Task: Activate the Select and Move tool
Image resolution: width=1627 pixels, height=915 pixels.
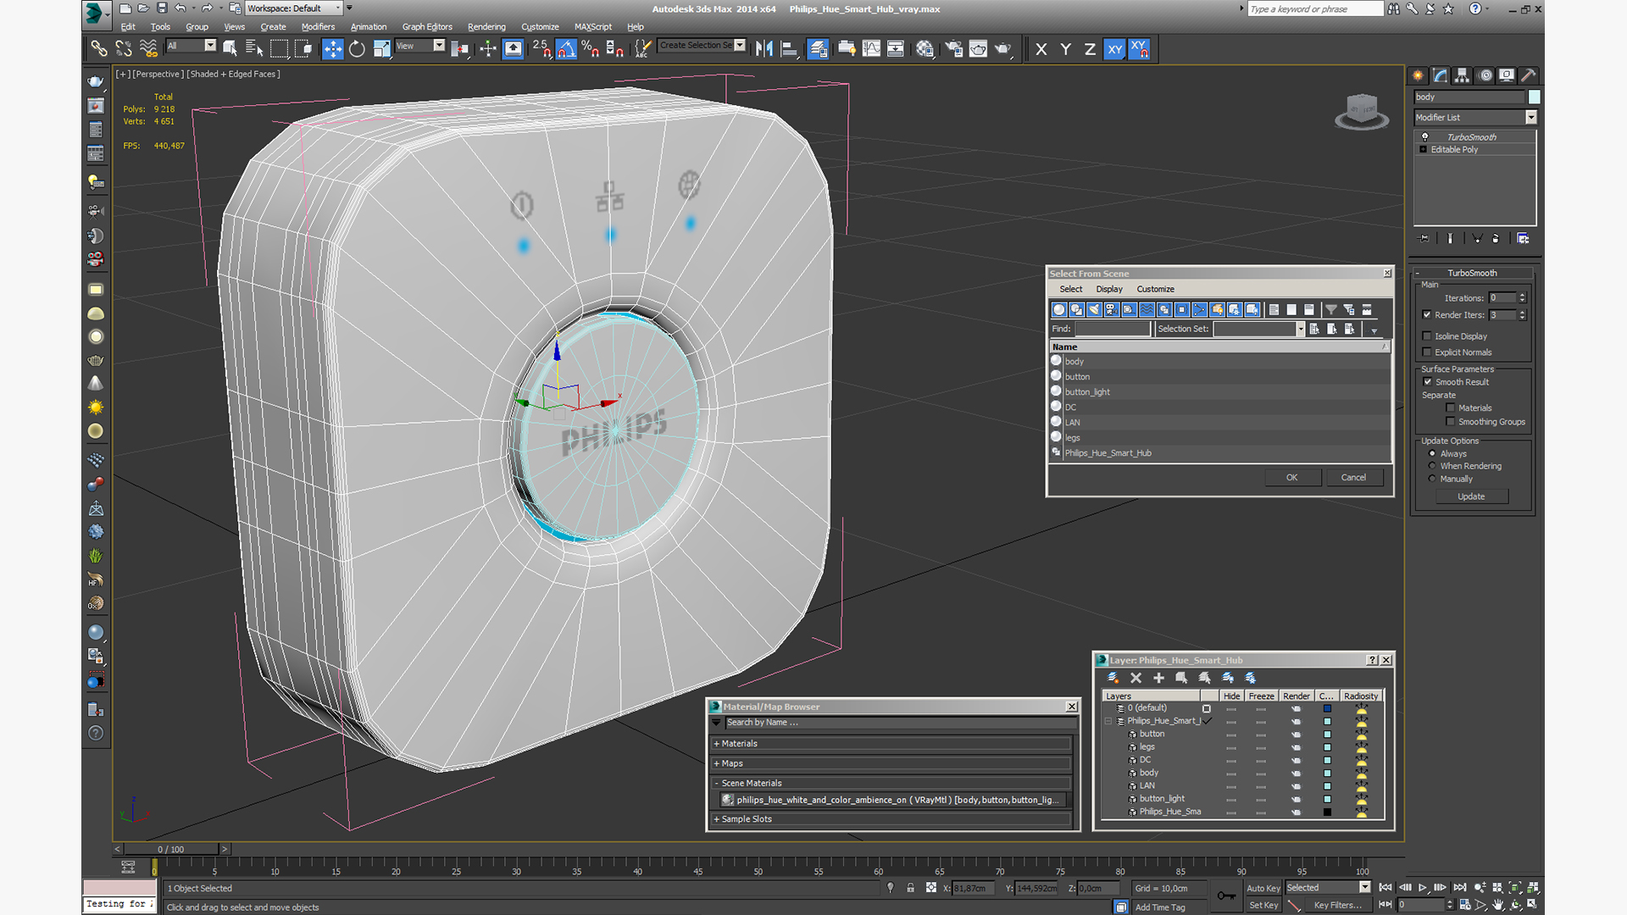Action: tap(332, 49)
